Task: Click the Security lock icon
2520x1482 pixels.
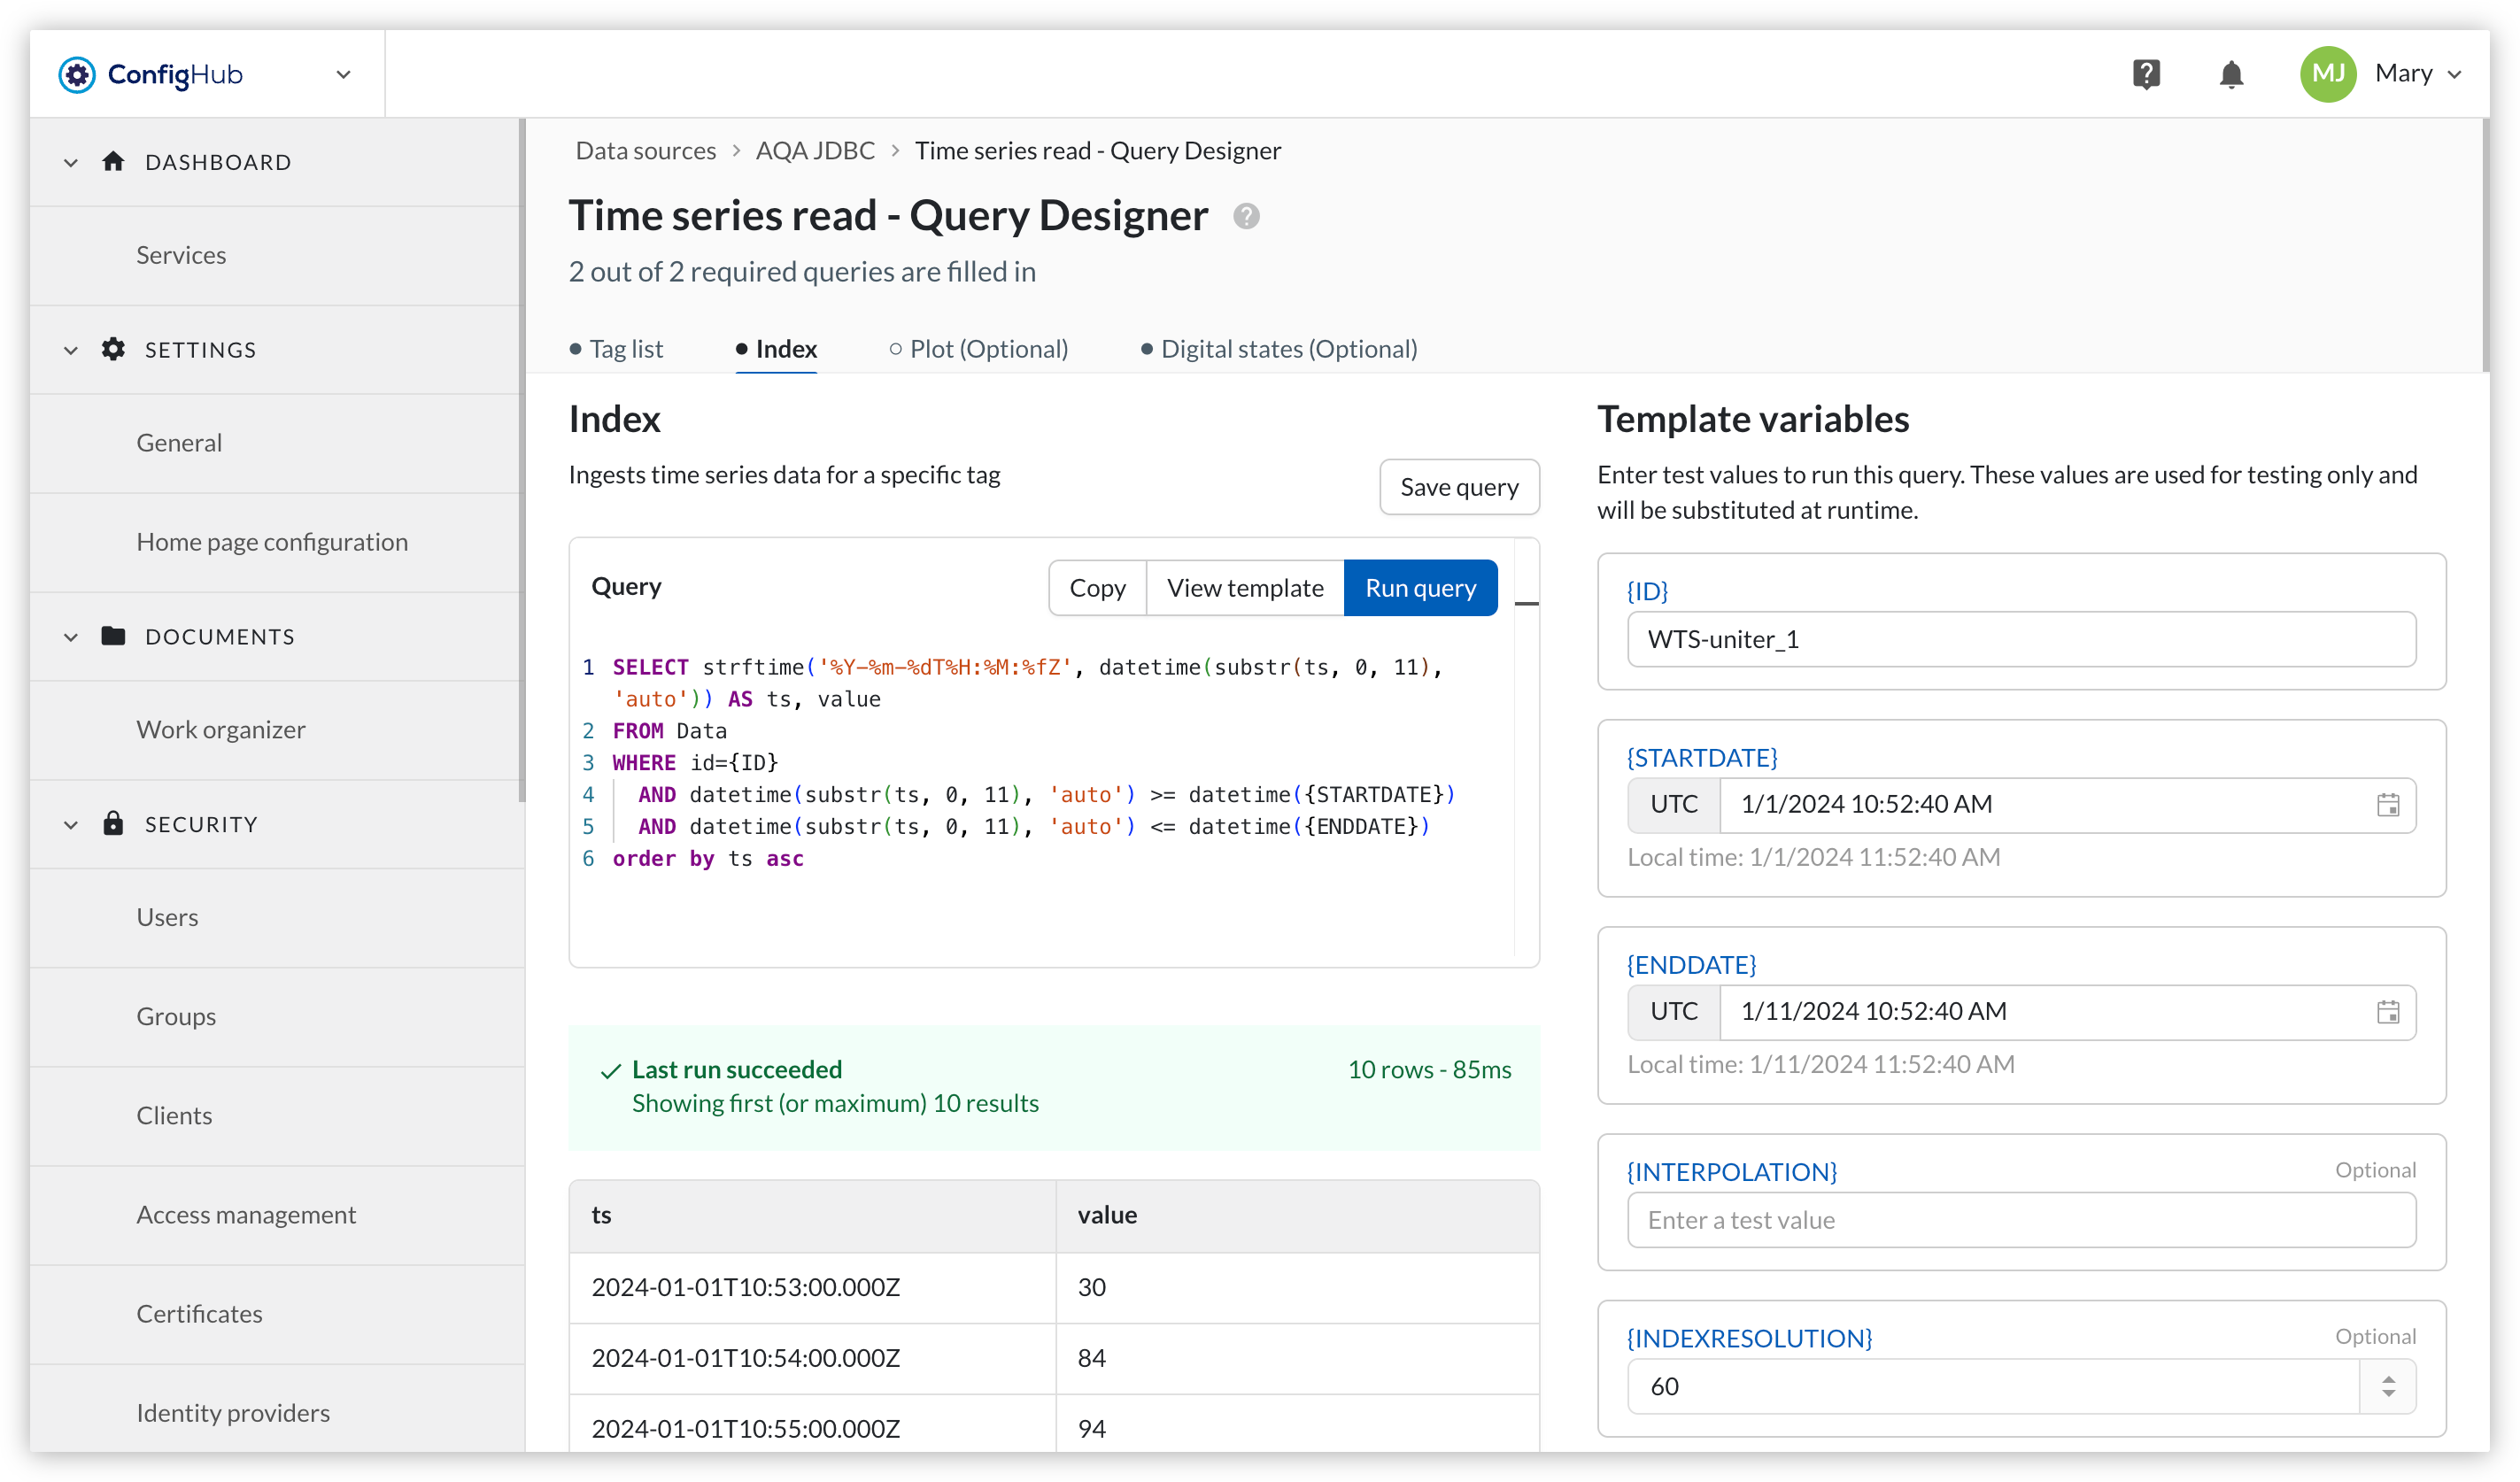Action: pyautogui.click(x=113, y=823)
